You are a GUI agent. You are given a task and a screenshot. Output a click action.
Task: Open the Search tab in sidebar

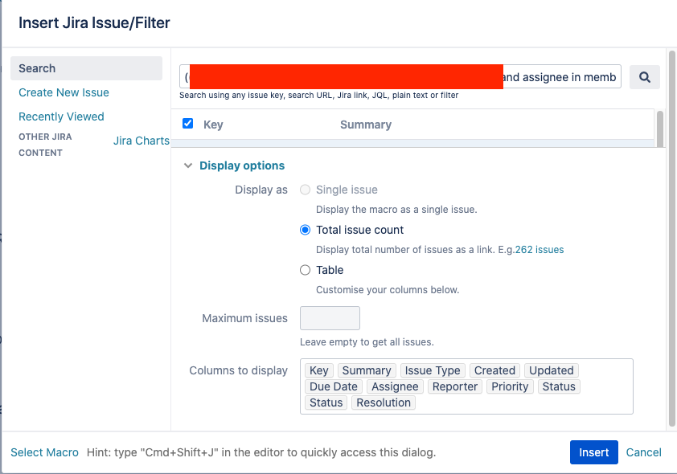coord(86,68)
